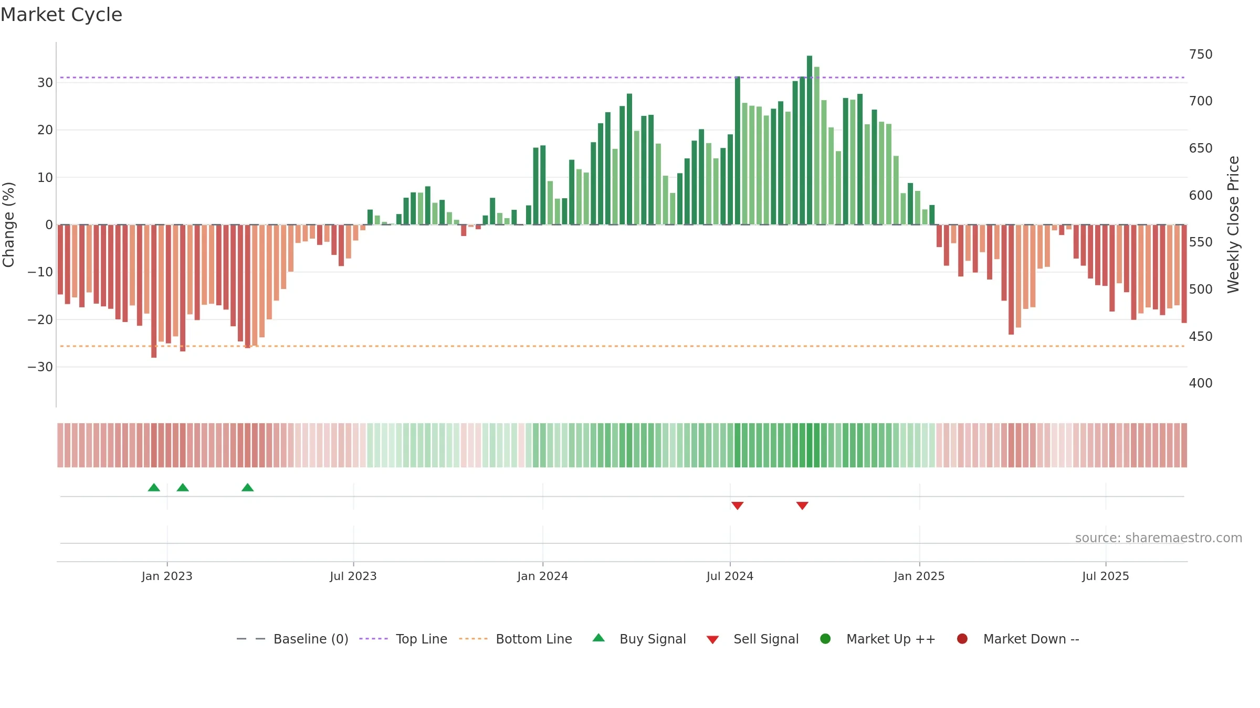Click the Weekly Close Price axis title

[1233, 224]
